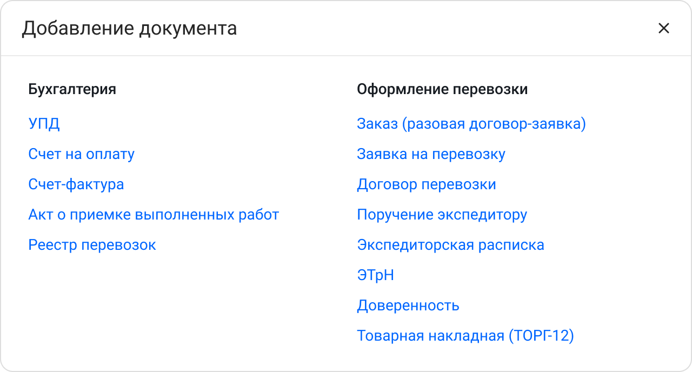Screen dimensions: 692x372
Task: Click Договор перевозки
Action: (x=427, y=184)
